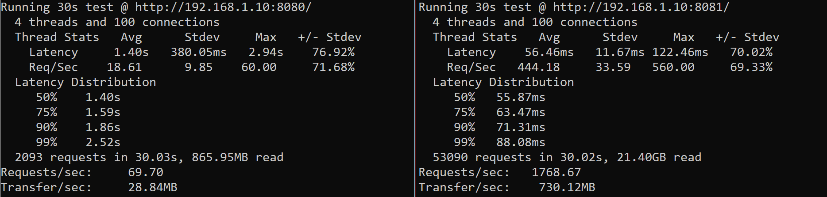Screen dimensions: 827x197
Task: Click the 730.12MB Transfer/sec value
Action: (567, 188)
